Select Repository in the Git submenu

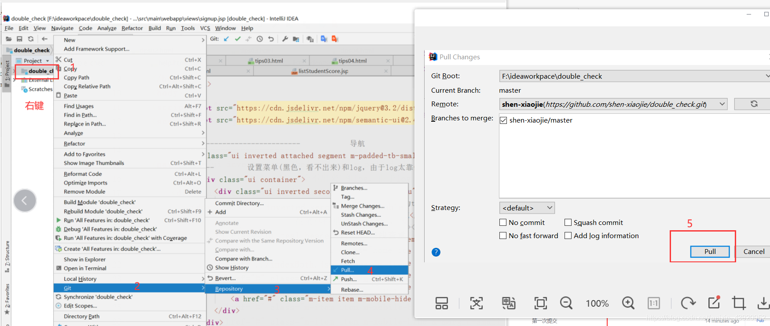click(x=268, y=289)
